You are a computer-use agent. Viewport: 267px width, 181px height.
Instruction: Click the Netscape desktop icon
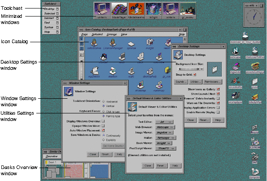click(235, 52)
